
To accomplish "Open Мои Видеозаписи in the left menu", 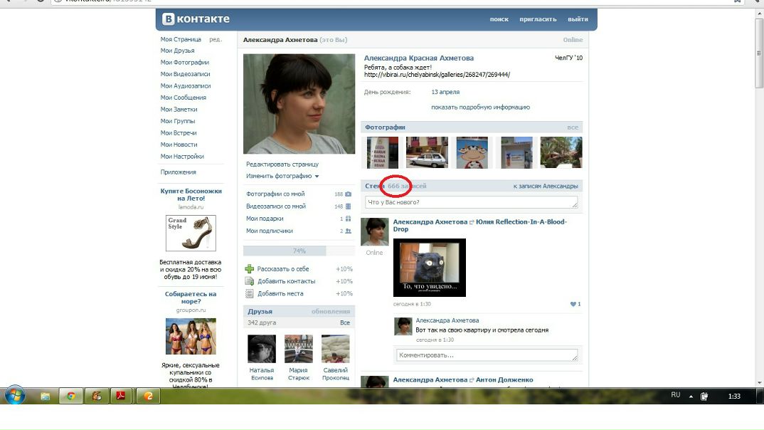I will click(x=185, y=74).
